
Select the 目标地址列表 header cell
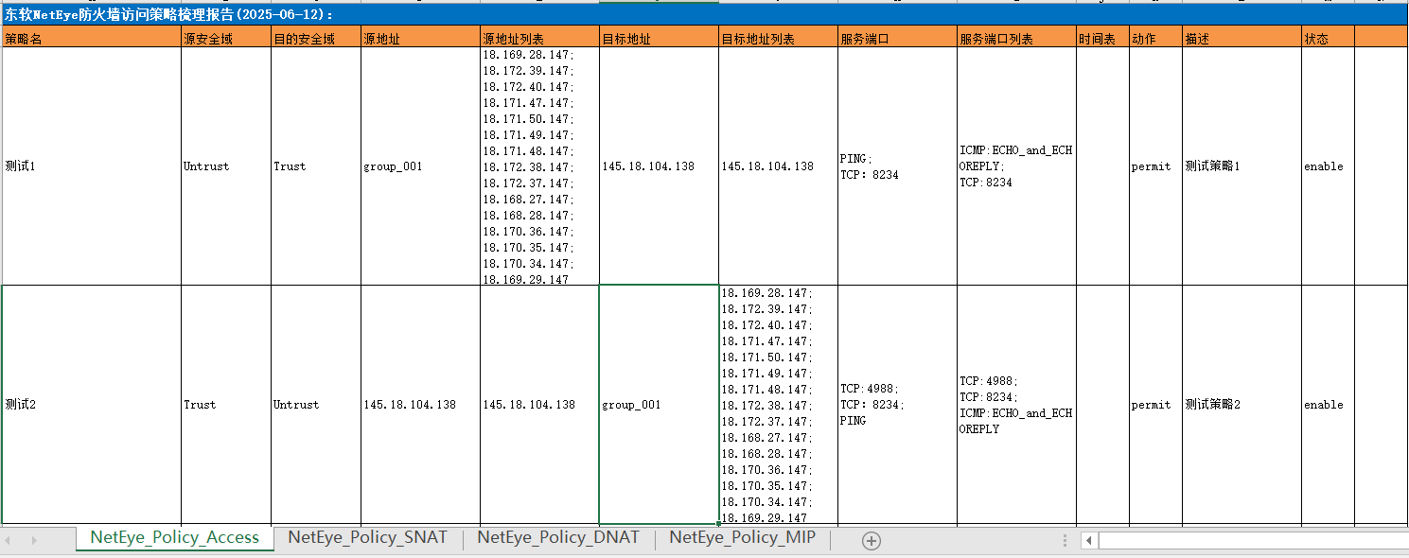[x=778, y=38]
